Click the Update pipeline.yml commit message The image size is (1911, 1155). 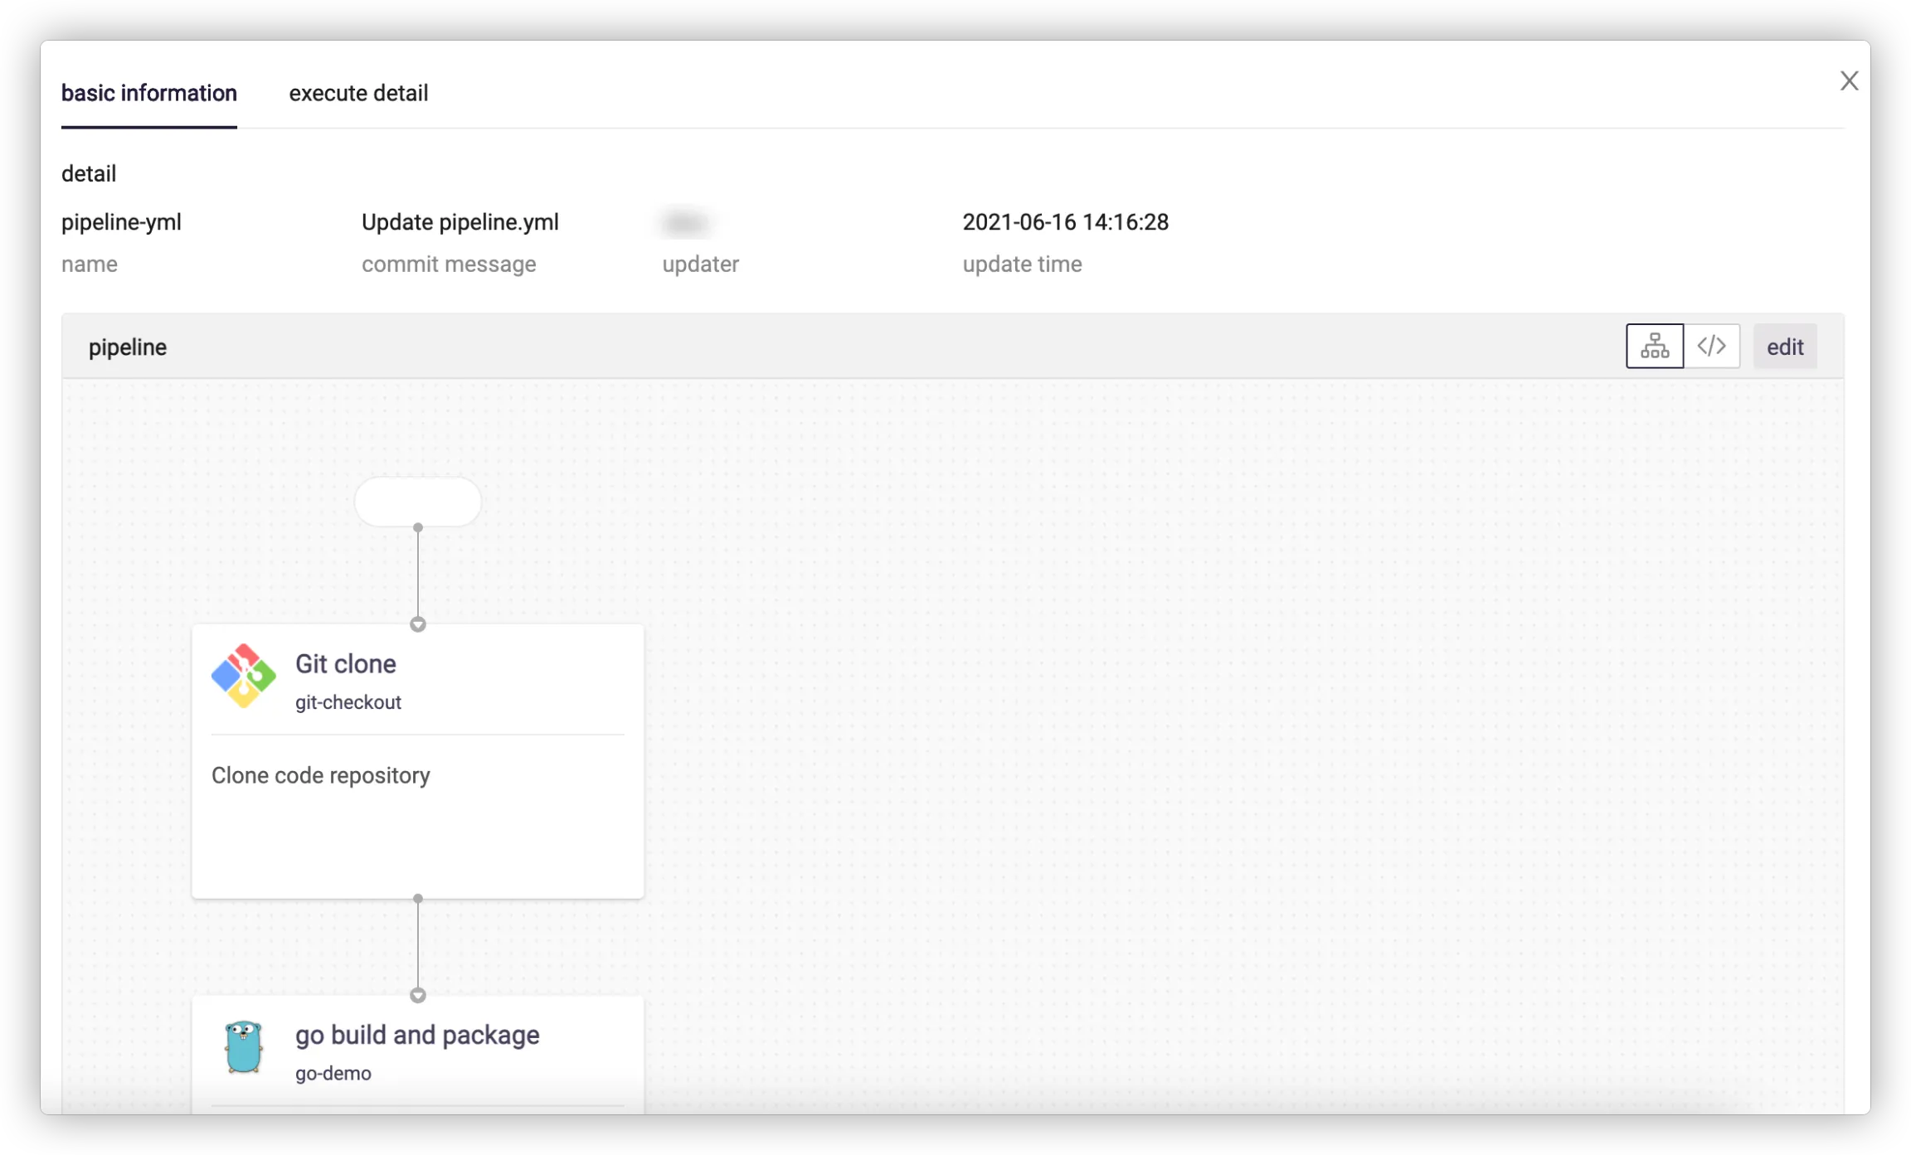pyautogui.click(x=460, y=222)
